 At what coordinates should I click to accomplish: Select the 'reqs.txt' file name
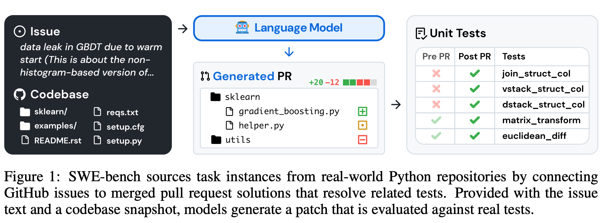(122, 112)
